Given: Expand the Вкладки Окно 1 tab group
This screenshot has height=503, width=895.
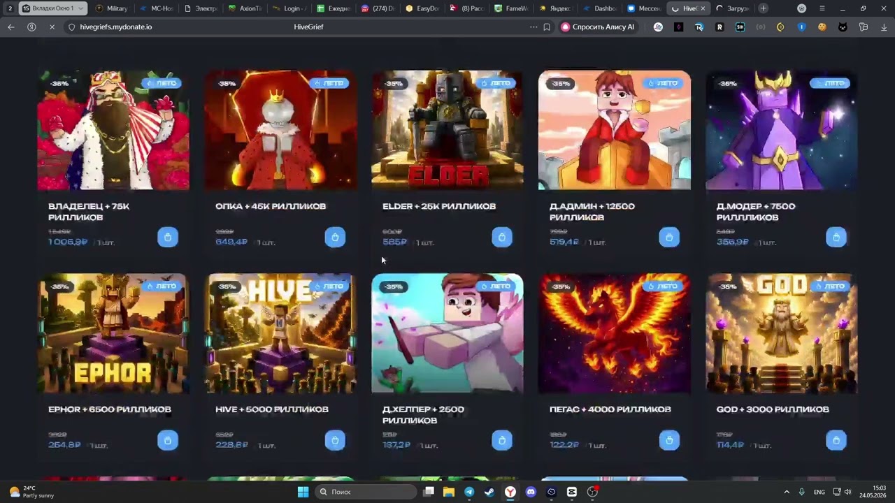Looking at the screenshot, I should pos(52,8).
